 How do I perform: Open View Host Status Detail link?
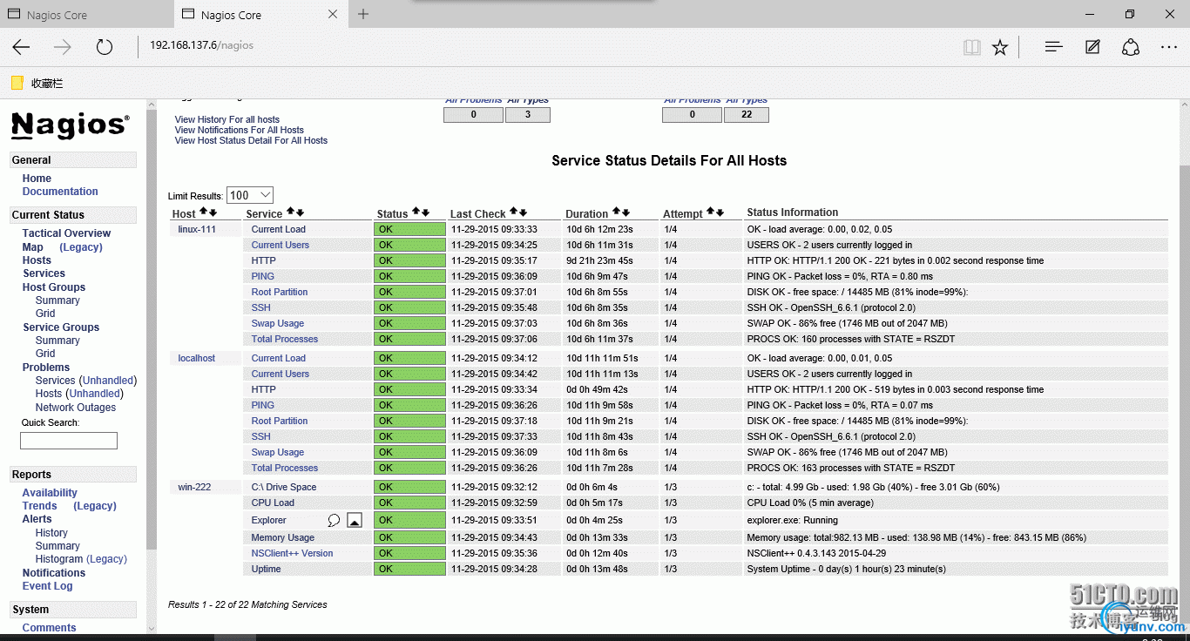point(251,140)
